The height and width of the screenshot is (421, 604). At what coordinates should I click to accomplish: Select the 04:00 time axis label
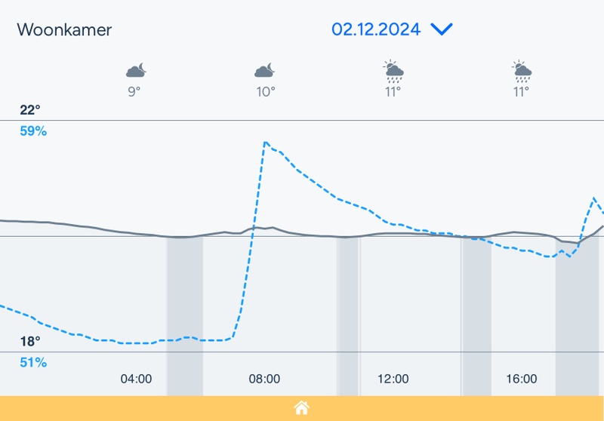coord(136,379)
